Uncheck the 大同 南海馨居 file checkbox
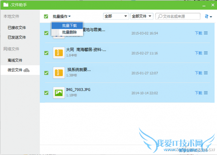 point(46,53)
